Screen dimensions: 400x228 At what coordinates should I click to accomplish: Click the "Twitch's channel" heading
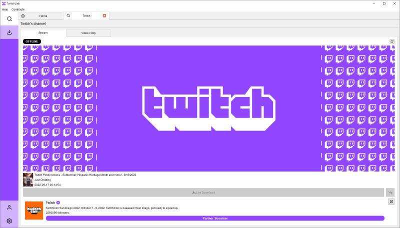pyautogui.click(x=33, y=23)
